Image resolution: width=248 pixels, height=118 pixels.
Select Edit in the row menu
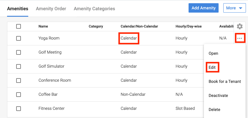(212, 67)
